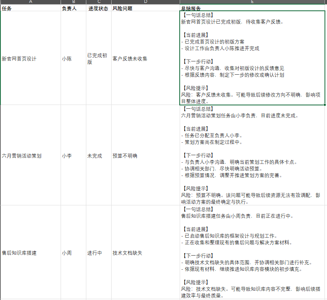
Task: Click the 总结报告 header cell
Action: [x=252, y=8]
